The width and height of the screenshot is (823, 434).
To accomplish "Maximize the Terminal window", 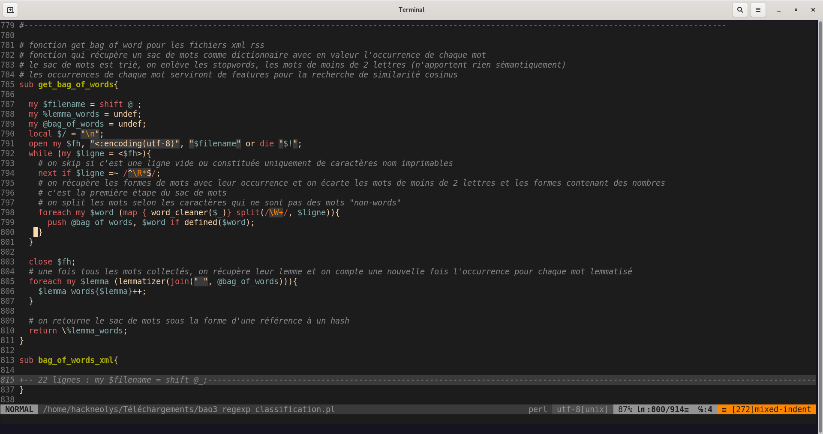I will pos(796,10).
